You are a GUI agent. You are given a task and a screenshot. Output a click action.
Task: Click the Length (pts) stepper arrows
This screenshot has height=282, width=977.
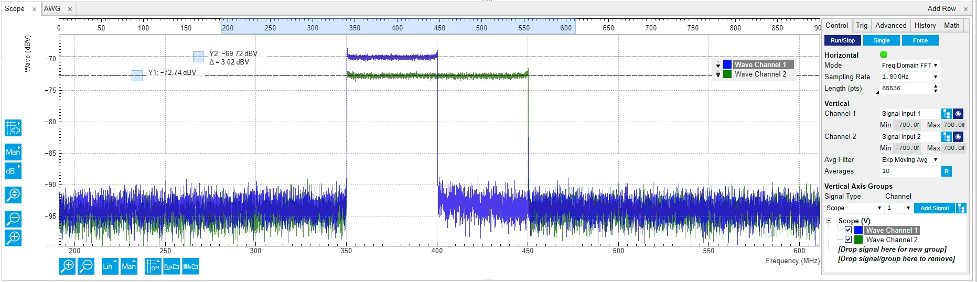coord(936,89)
